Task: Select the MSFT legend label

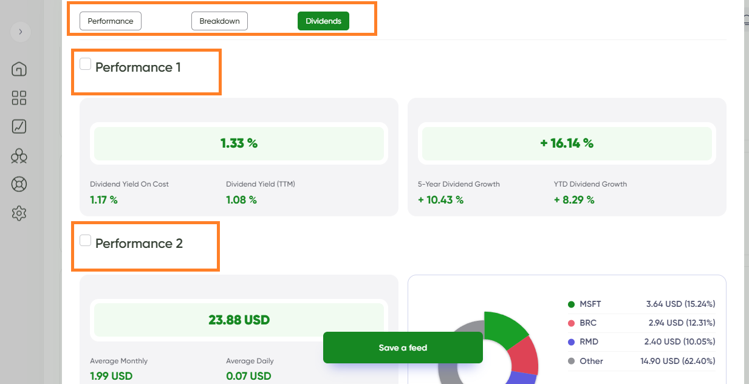Action: tap(590, 304)
